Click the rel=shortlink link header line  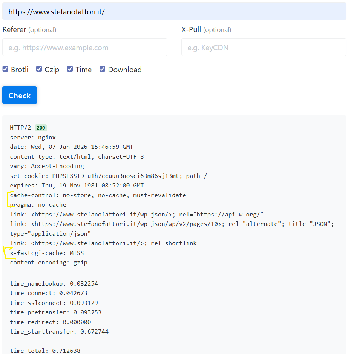pyautogui.click(x=103, y=243)
